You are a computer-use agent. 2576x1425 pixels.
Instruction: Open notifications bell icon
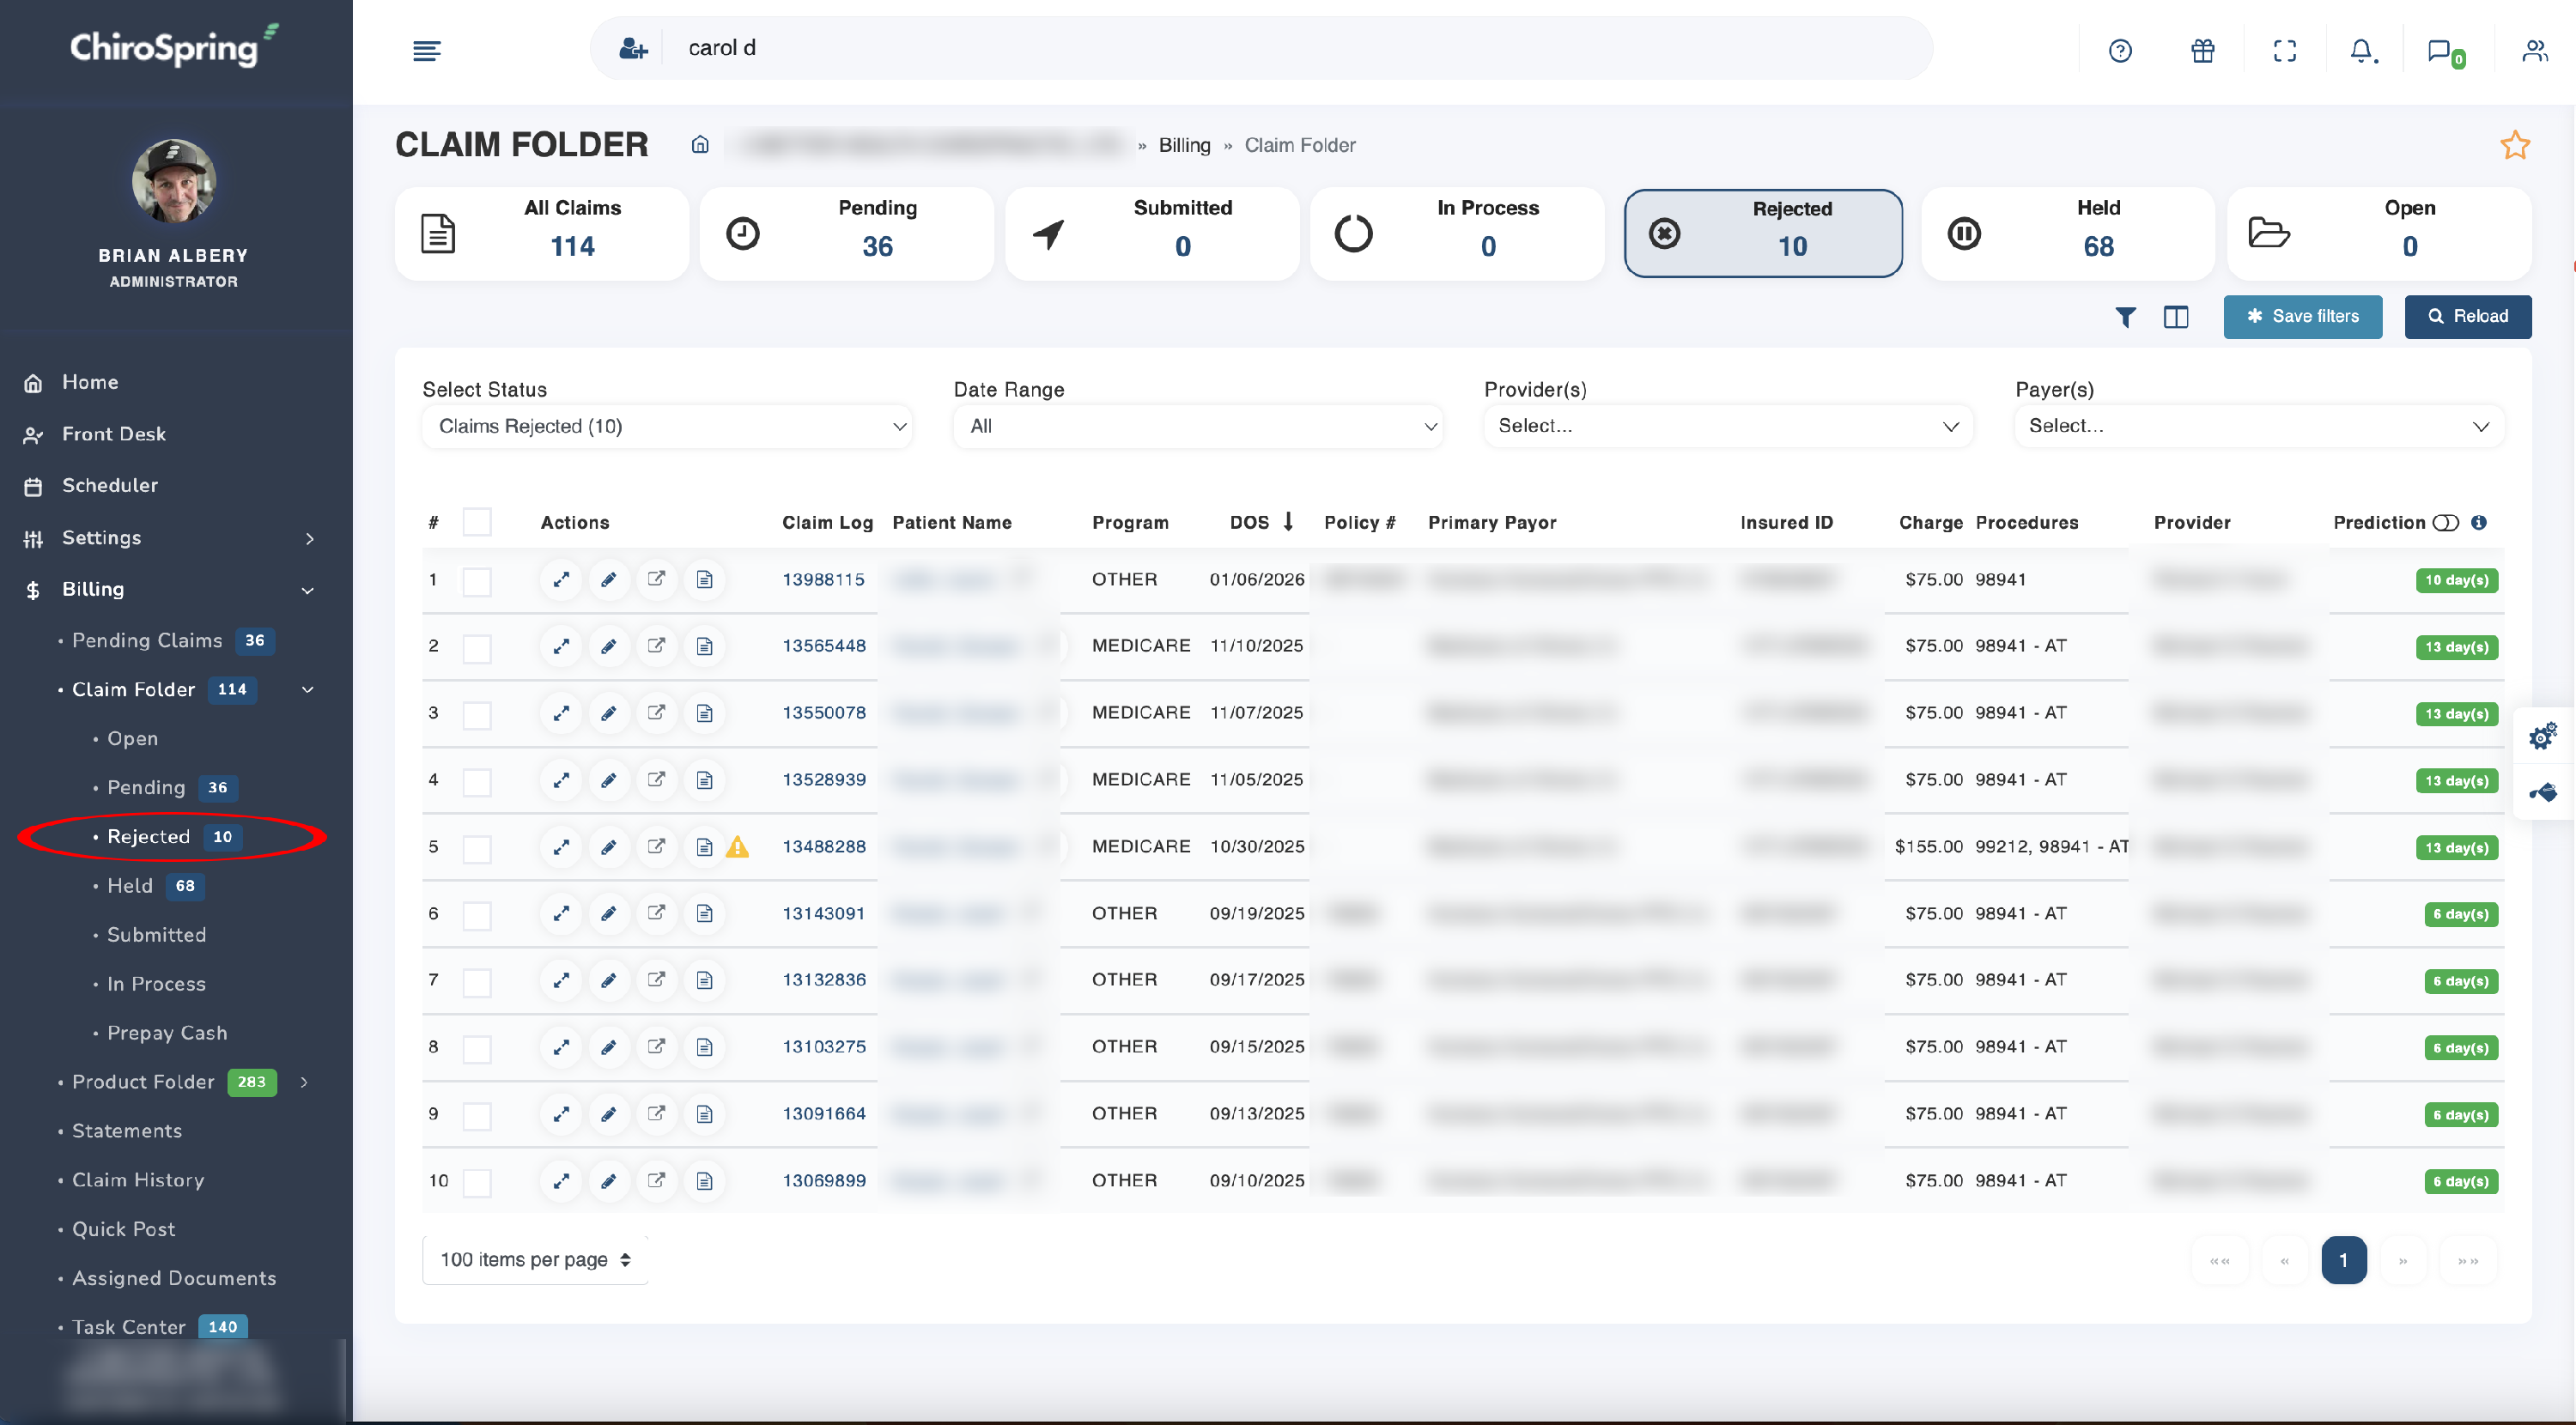coord(2362,51)
